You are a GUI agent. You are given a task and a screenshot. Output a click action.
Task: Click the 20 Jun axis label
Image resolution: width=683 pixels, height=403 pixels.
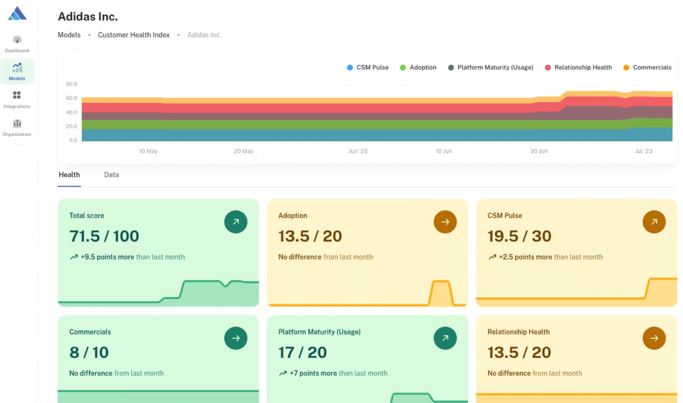click(x=539, y=151)
